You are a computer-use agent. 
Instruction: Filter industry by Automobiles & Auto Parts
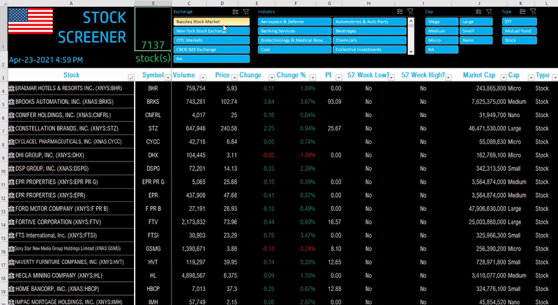pyautogui.click(x=370, y=22)
